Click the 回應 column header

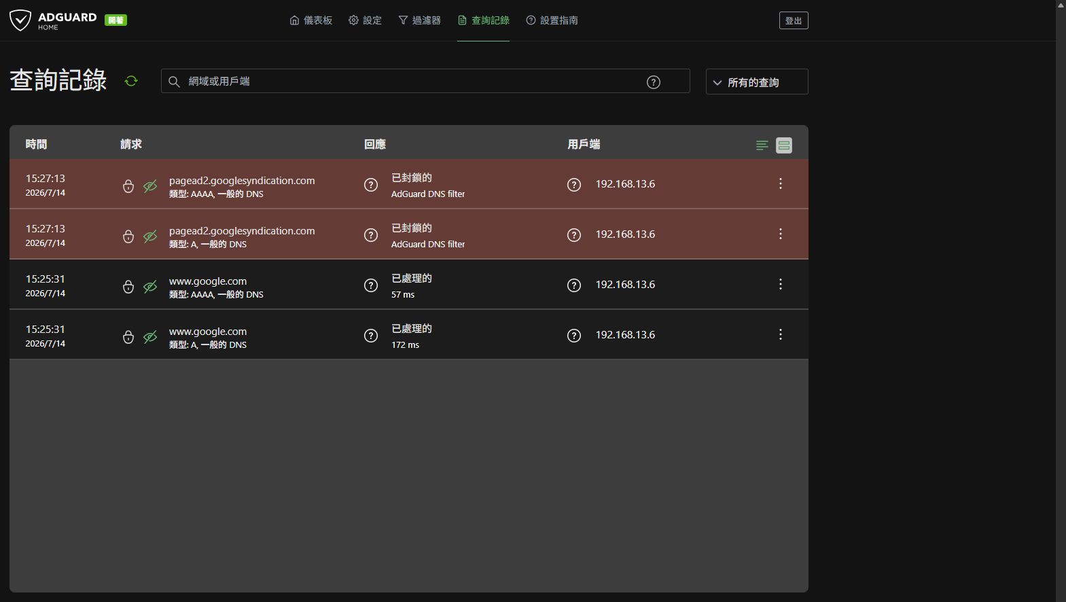tap(375, 144)
